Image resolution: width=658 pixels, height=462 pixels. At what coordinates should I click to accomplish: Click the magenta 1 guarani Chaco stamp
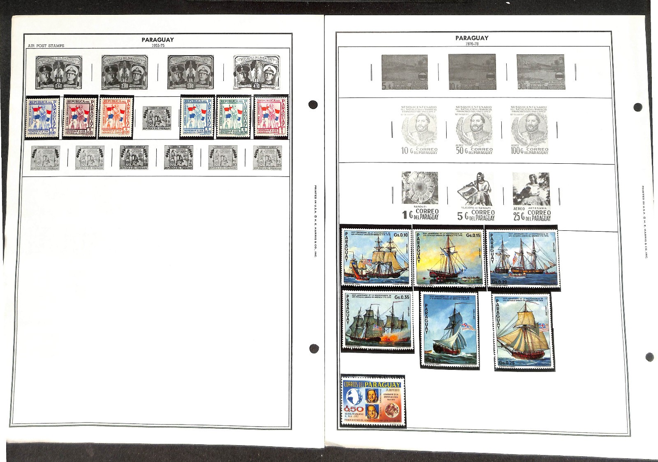(x=270, y=117)
